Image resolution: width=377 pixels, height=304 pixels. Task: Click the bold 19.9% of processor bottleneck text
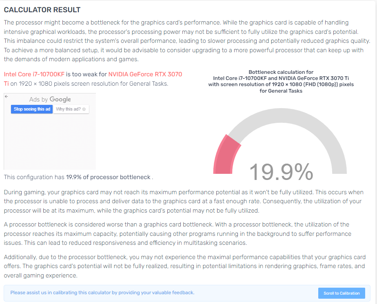tap(108, 177)
